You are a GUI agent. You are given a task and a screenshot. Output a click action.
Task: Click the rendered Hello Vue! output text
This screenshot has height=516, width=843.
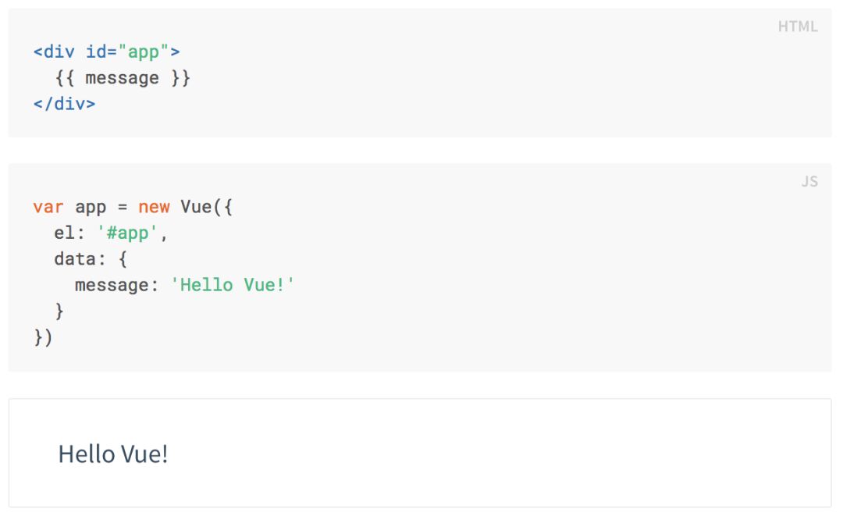(113, 454)
